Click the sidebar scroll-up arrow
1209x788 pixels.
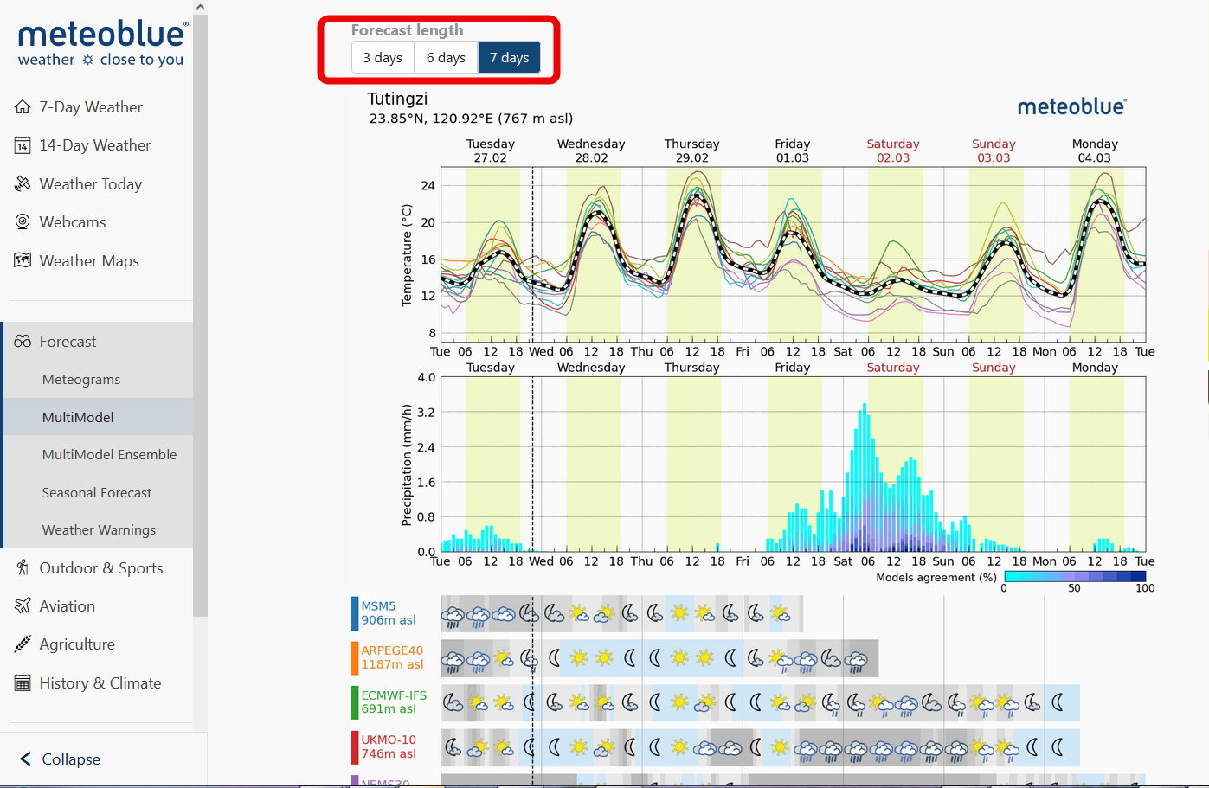pyautogui.click(x=200, y=7)
